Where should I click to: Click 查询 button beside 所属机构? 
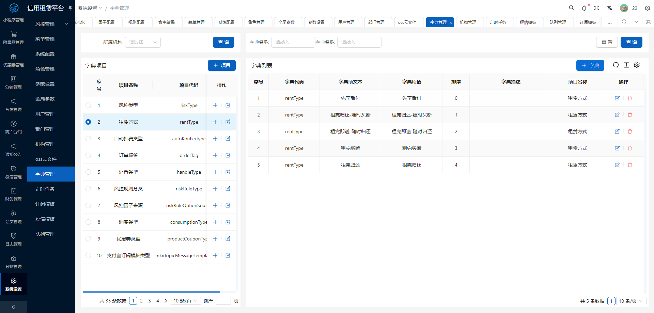(x=224, y=42)
